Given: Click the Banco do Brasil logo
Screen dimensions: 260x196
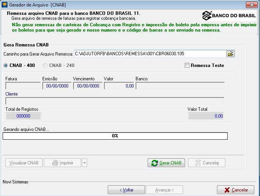Looking at the screenshot, I should click(x=229, y=16).
